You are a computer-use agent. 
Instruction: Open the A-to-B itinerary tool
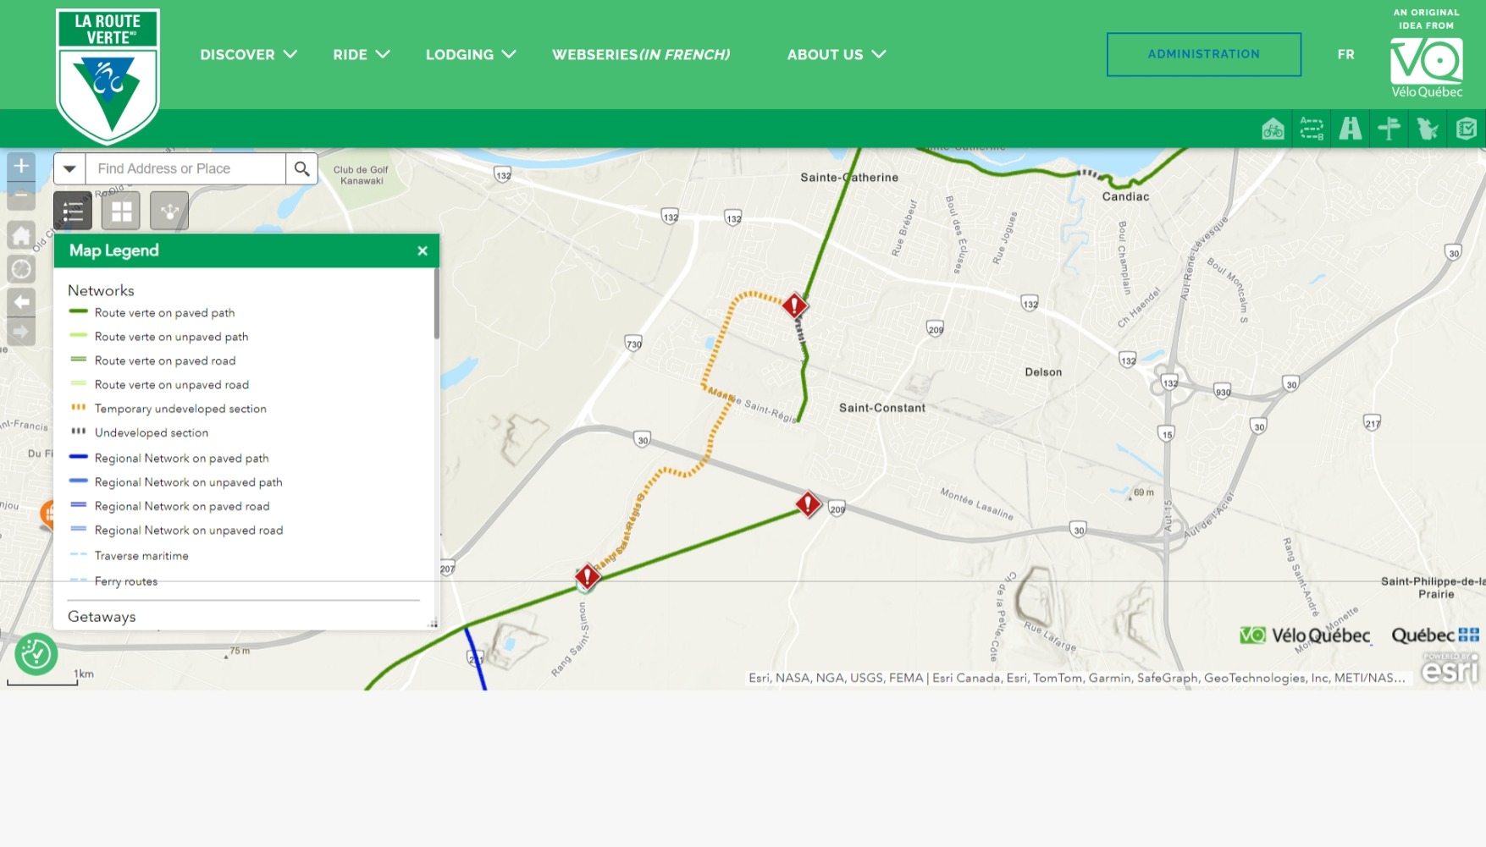(x=1312, y=129)
